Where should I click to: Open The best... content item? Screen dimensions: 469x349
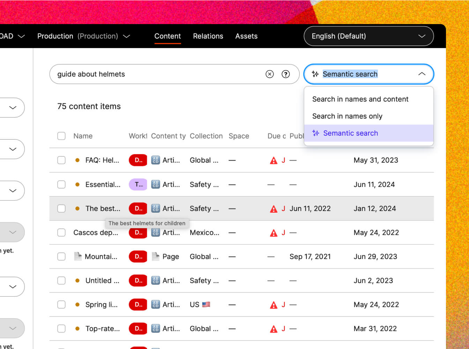(x=103, y=208)
